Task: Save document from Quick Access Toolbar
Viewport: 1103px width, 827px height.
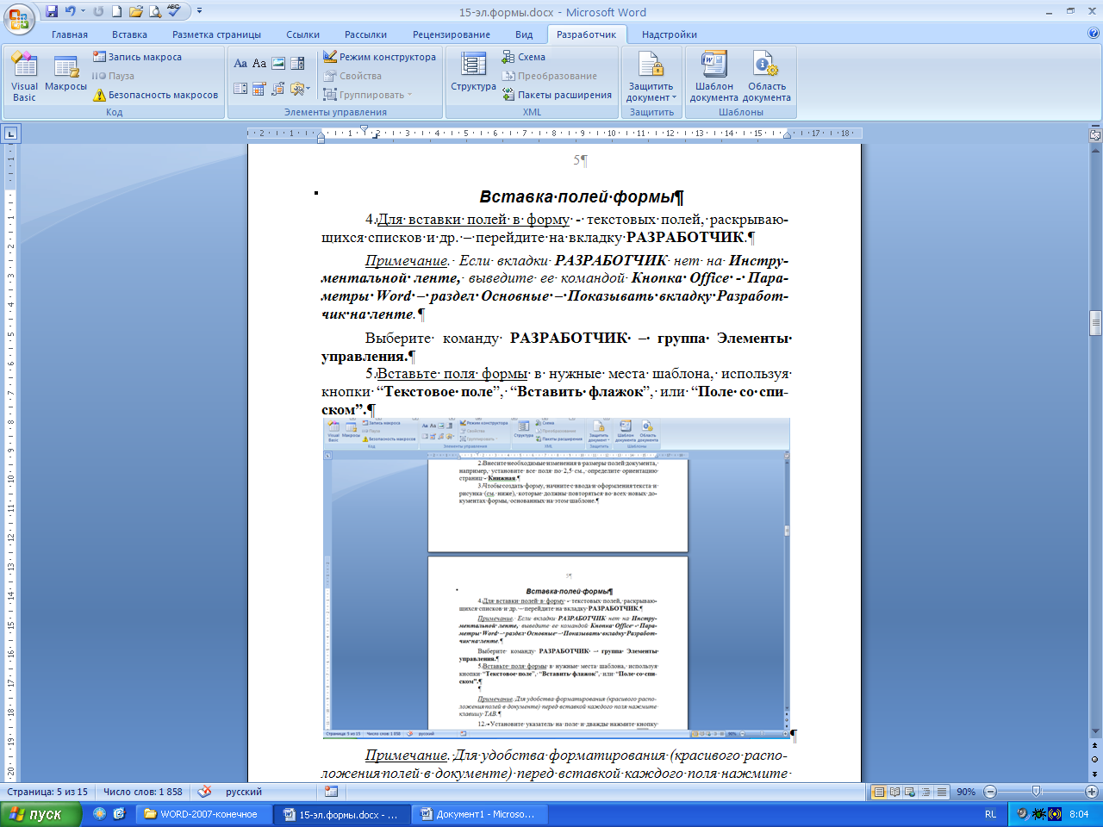Action: pyautogui.click(x=52, y=12)
